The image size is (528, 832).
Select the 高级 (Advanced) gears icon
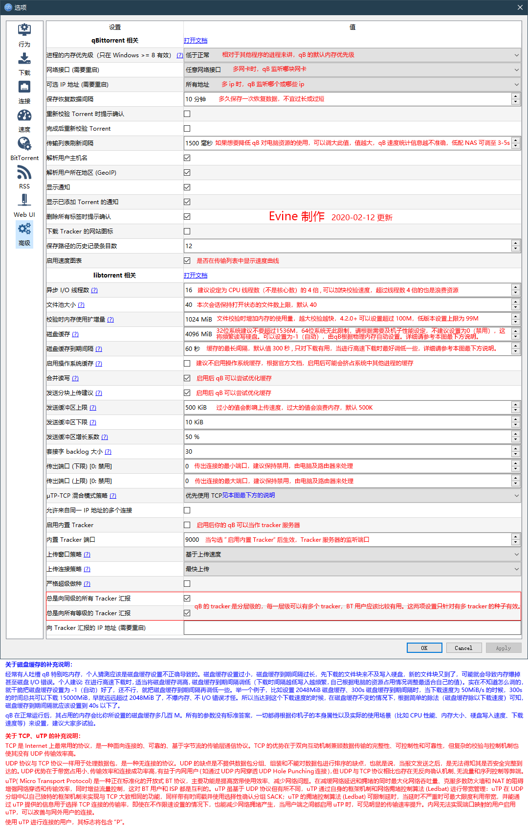(24, 229)
